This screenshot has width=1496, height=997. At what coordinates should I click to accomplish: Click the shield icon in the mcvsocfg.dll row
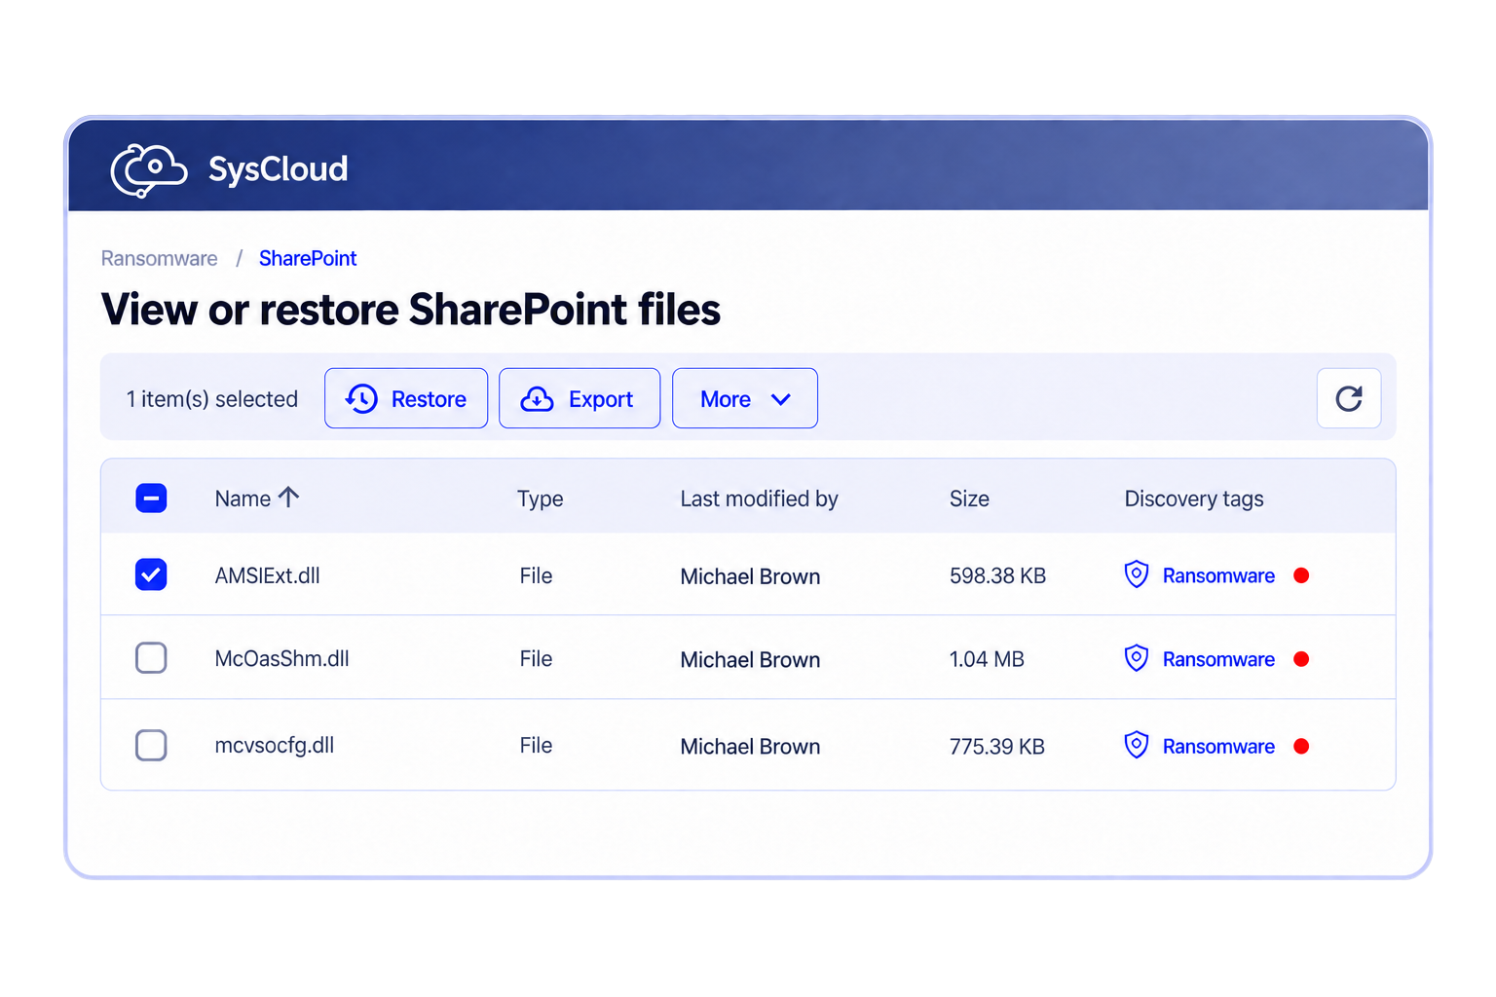[x=1137, y=745]
